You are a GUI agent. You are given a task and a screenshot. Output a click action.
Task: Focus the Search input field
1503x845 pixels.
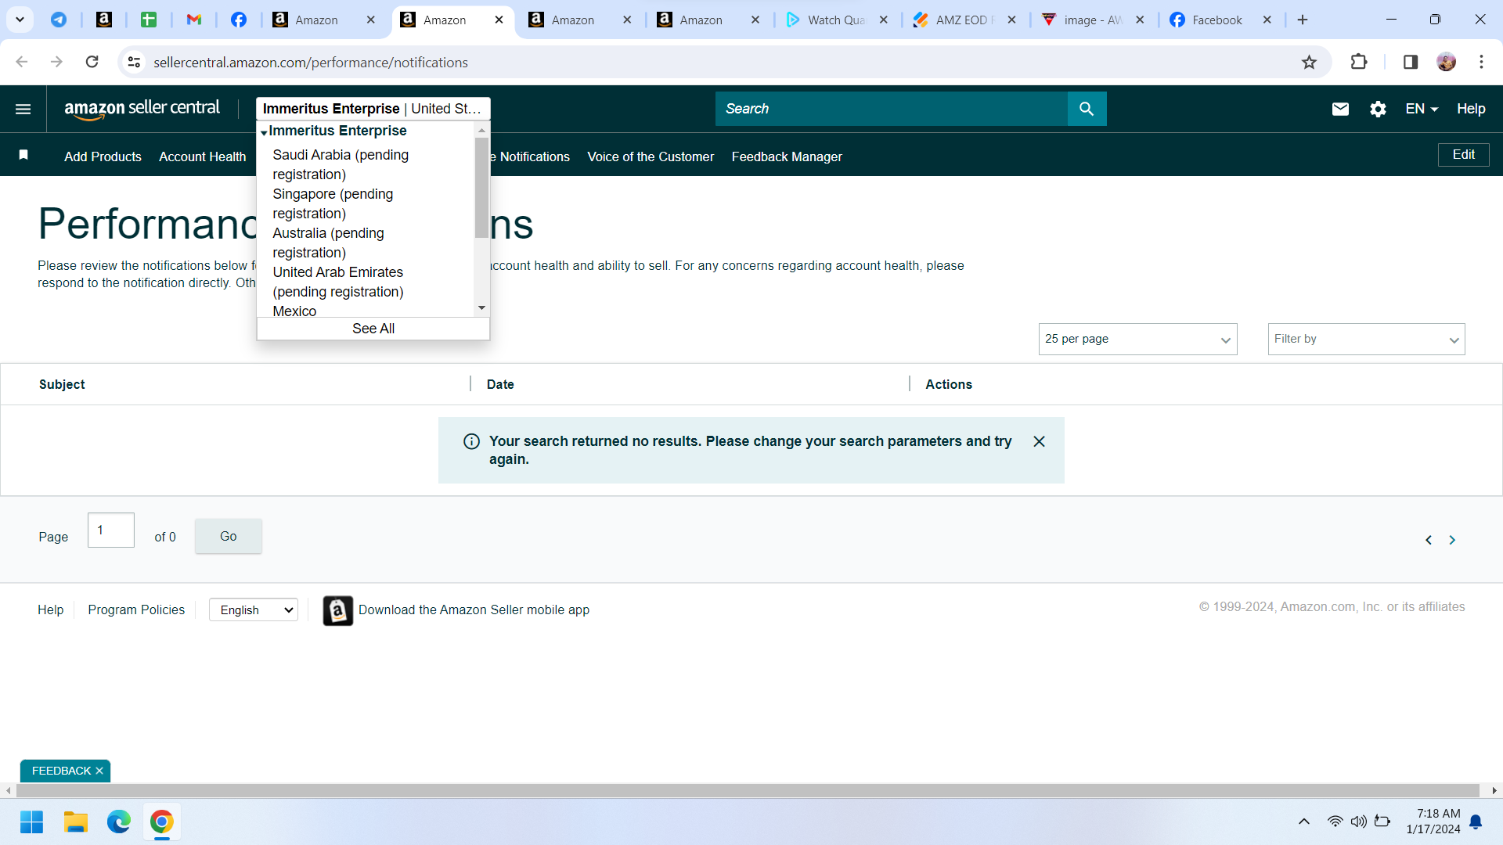click(x=892, y=109)
